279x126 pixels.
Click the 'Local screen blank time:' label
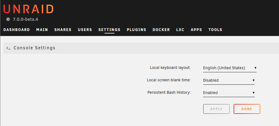(169, 80)
